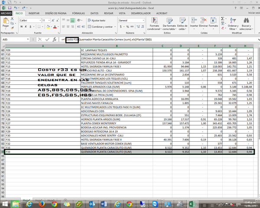Click the increase decimals icon
260x208 pixels.
(138, 26)
